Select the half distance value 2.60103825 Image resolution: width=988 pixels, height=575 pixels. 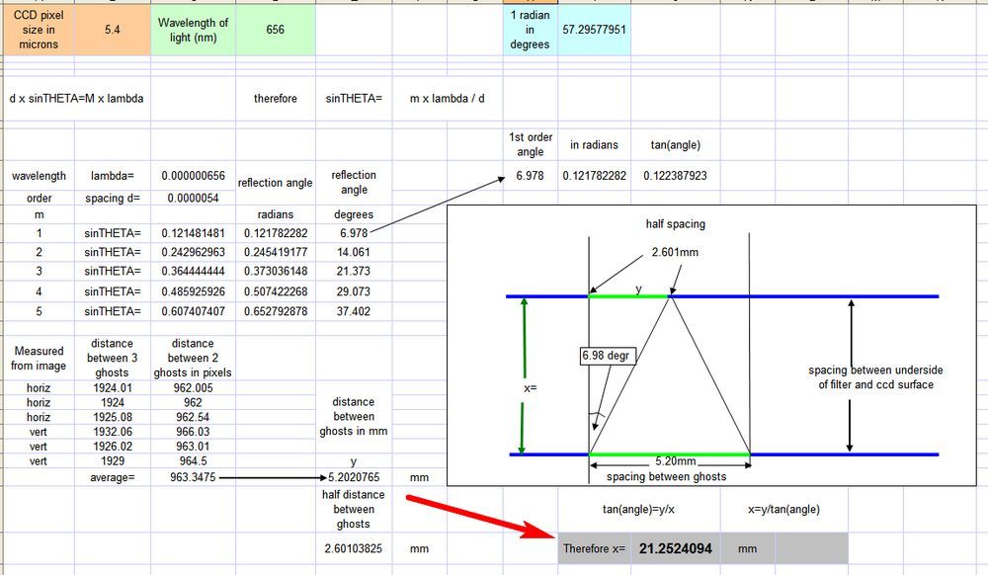pos(354,547)
